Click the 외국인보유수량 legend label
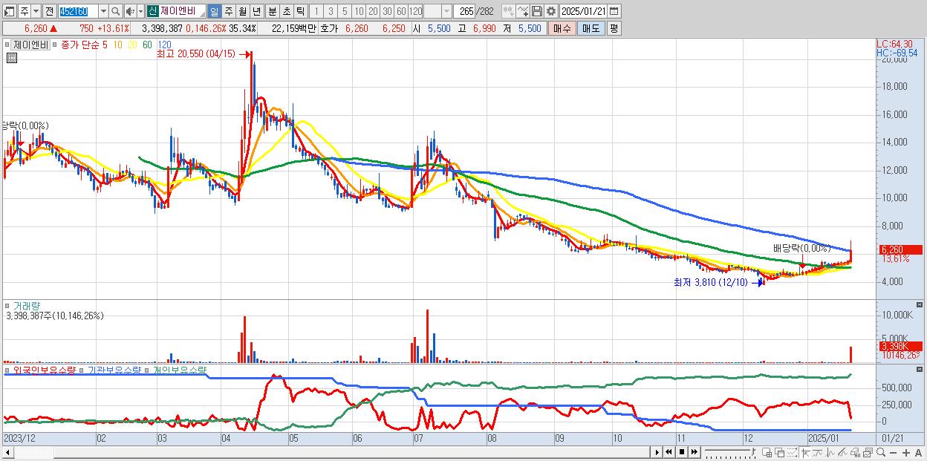927x461 pixels. click(45, 369)
